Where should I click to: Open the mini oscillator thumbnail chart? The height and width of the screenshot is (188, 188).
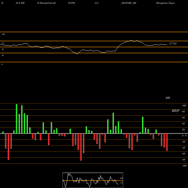(x=93, y=180)
